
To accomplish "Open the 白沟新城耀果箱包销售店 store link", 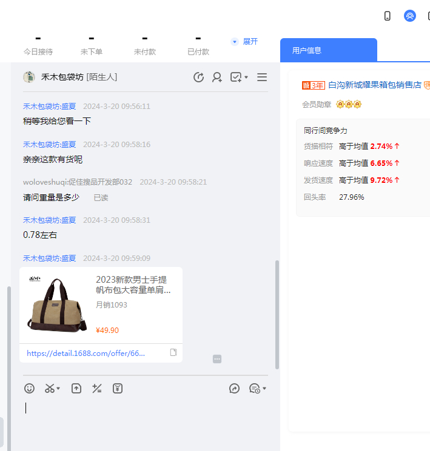I will point(374,85).
